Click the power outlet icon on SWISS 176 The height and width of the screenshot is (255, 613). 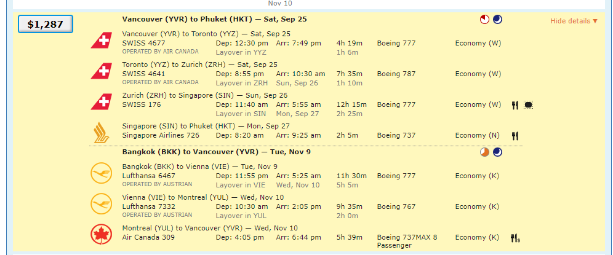[x=528, y=105]
